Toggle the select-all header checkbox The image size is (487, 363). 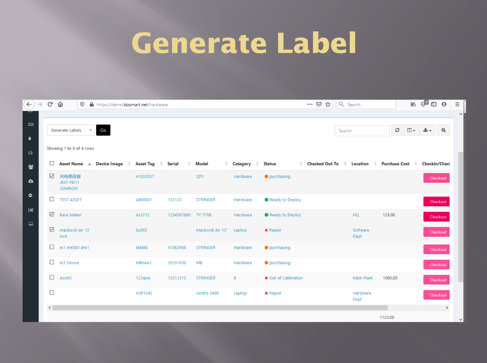[x=52, y=163]
